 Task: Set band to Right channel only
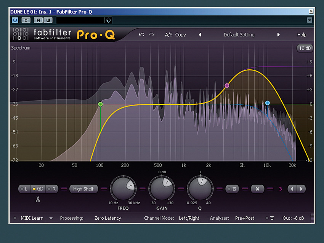52,189
